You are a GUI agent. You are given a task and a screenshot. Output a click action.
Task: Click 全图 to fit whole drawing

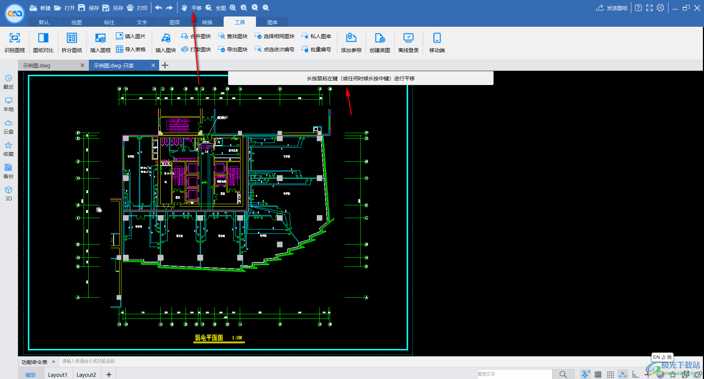click(x=216, y=8)
